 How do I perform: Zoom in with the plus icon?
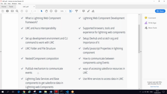click(x=56, y=11)
